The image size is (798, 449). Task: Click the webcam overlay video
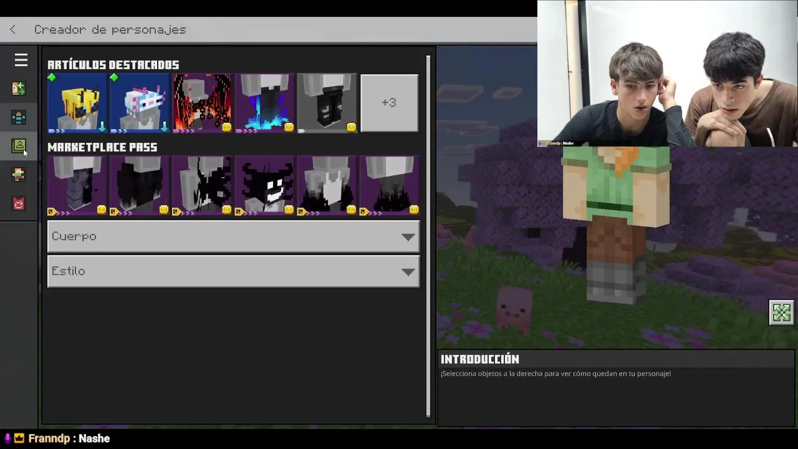tap(668, 74)
